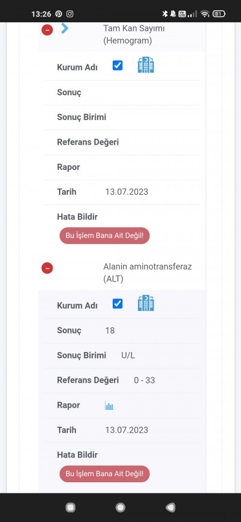Click the hospital building icon under ALT
This screenshot has height=522, width=241.
[146, 303]
